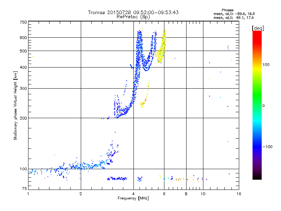Click the y-axis tick label '750'
281x211 pixels.
point(23,22)
